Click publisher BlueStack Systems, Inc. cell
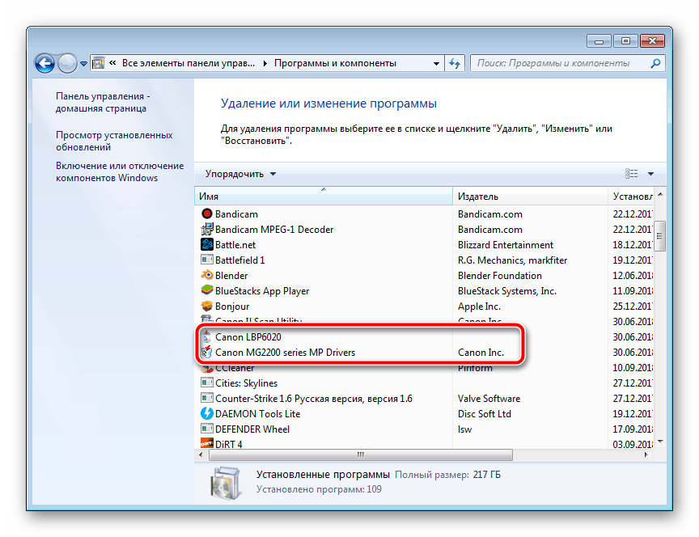This screenshot has height=537, width=699. point(507,291)
